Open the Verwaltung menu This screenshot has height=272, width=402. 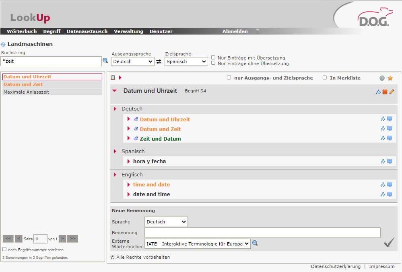point(128,31)
